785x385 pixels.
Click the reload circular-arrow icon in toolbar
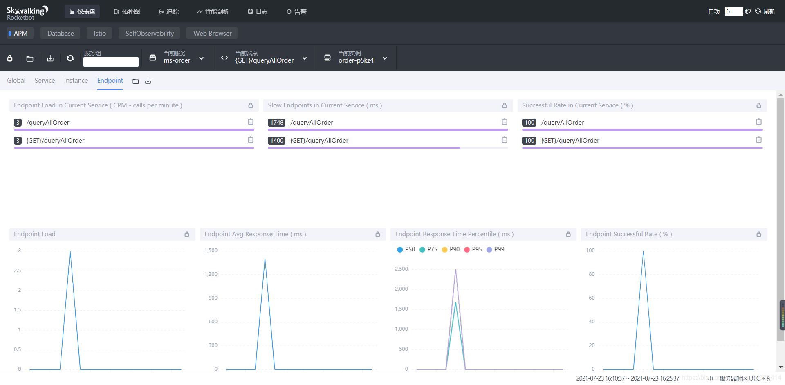pyautogui.click(x=70, y=58)
